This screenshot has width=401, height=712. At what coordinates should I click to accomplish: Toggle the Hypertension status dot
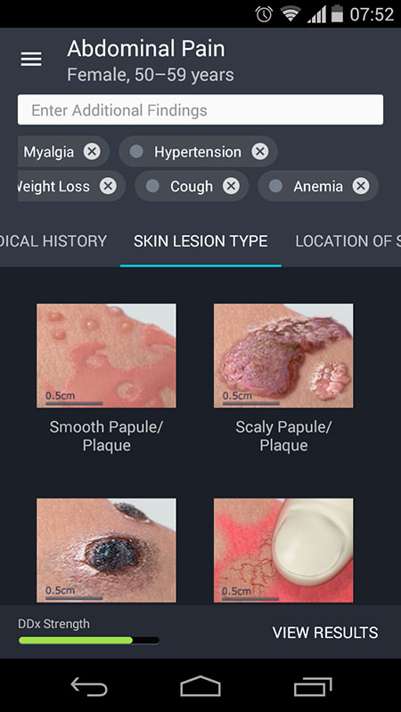coord(136,151)
